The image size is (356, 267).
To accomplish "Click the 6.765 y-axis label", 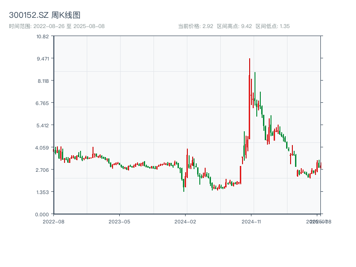I will click(43, 103).
